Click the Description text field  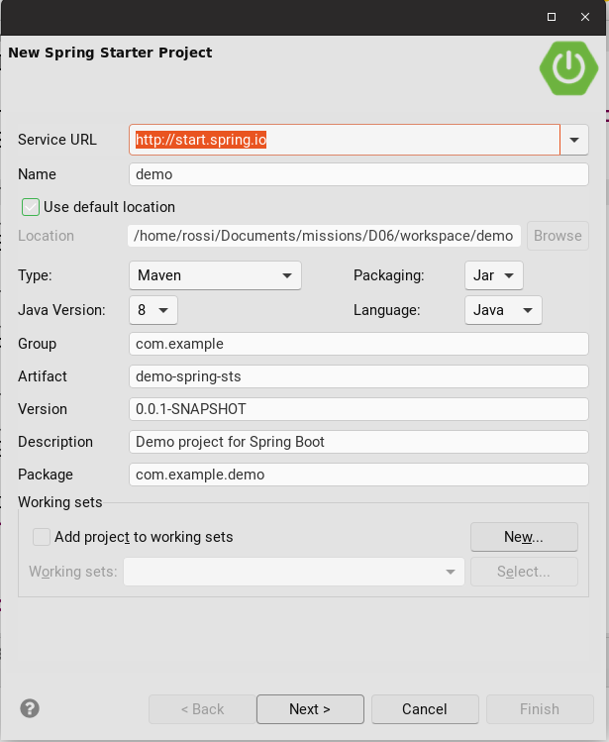(358, 442)
